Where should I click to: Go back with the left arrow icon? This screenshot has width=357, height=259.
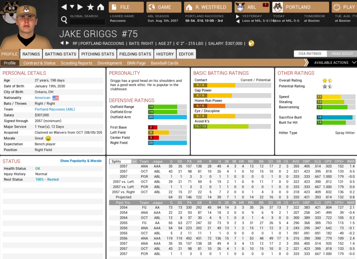point(64,7)
